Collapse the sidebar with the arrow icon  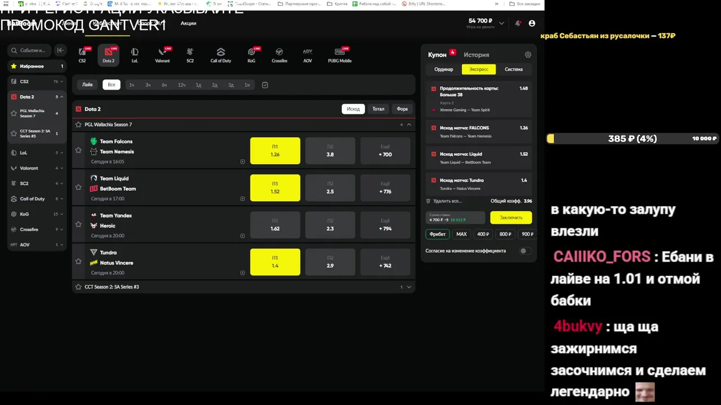60,50
